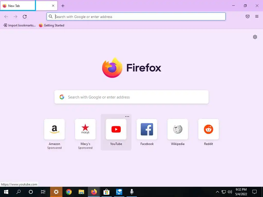The height and width of the screenshot is (197, 263).
Task: Select the New Tab tab
Action: (x=29, y=6)
